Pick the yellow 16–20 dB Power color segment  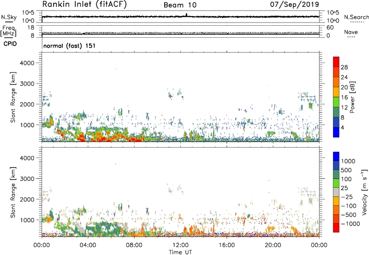coord(336,92)
